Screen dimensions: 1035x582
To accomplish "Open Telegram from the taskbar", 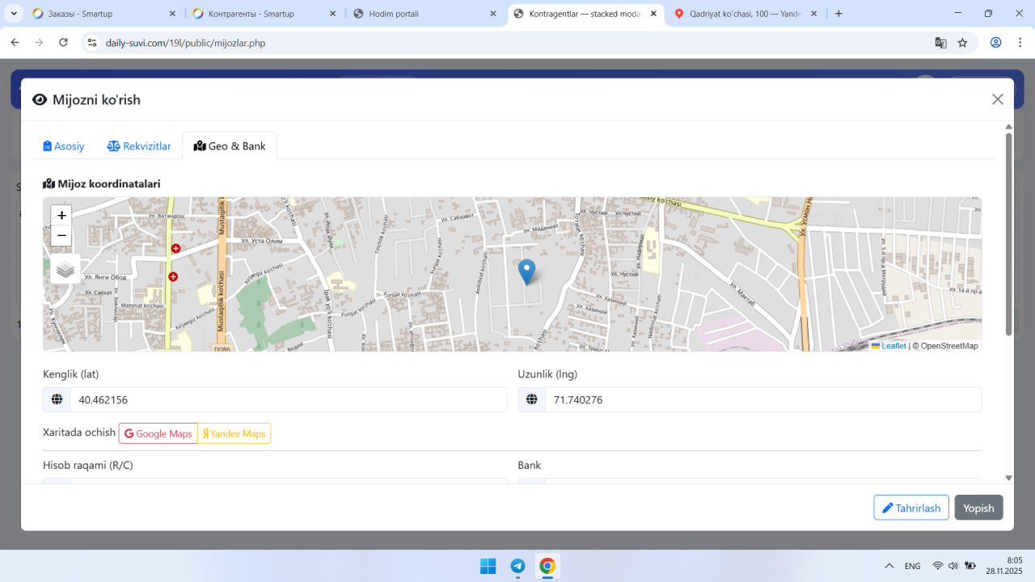I will coord(517,566).
